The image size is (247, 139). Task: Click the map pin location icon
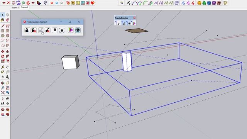(45, 3)
